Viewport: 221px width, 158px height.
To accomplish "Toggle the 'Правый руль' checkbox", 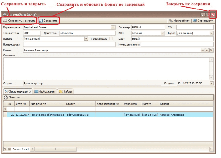I will coord(111,38).
